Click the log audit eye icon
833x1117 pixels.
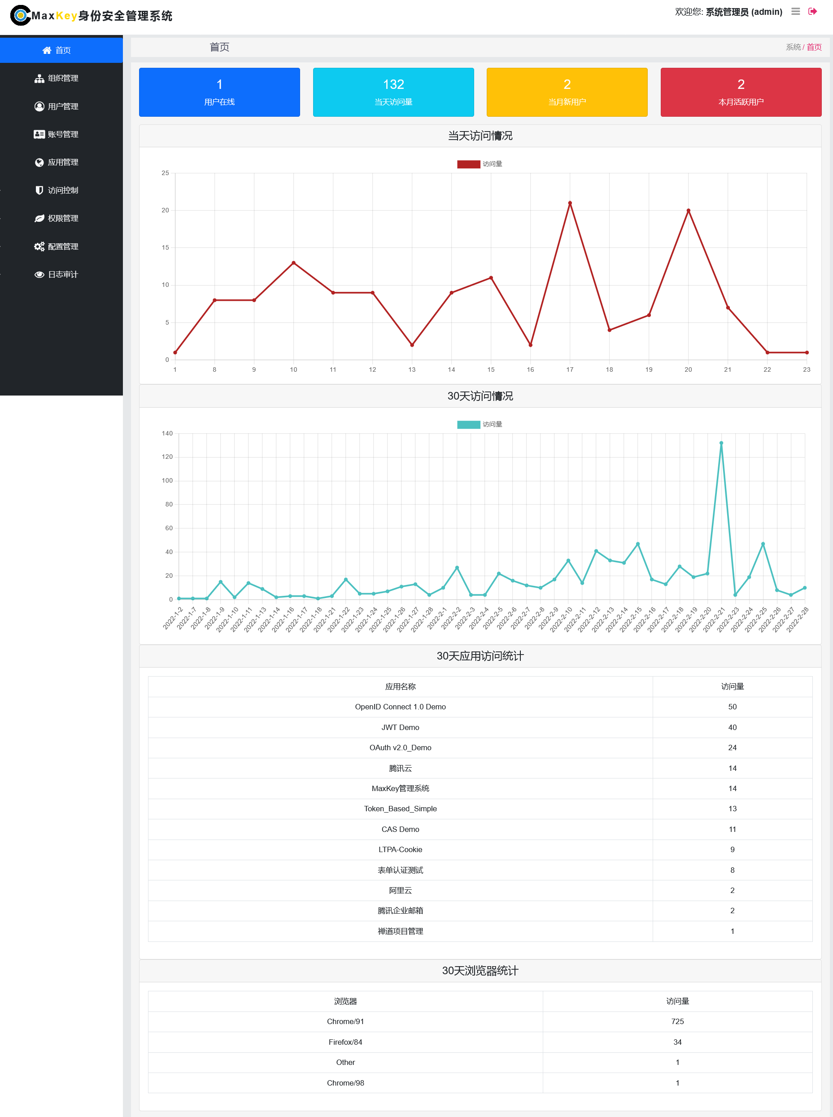(39, 274)
